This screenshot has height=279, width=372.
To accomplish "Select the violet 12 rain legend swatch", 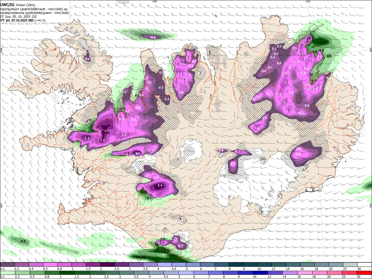I will [275, 273].
